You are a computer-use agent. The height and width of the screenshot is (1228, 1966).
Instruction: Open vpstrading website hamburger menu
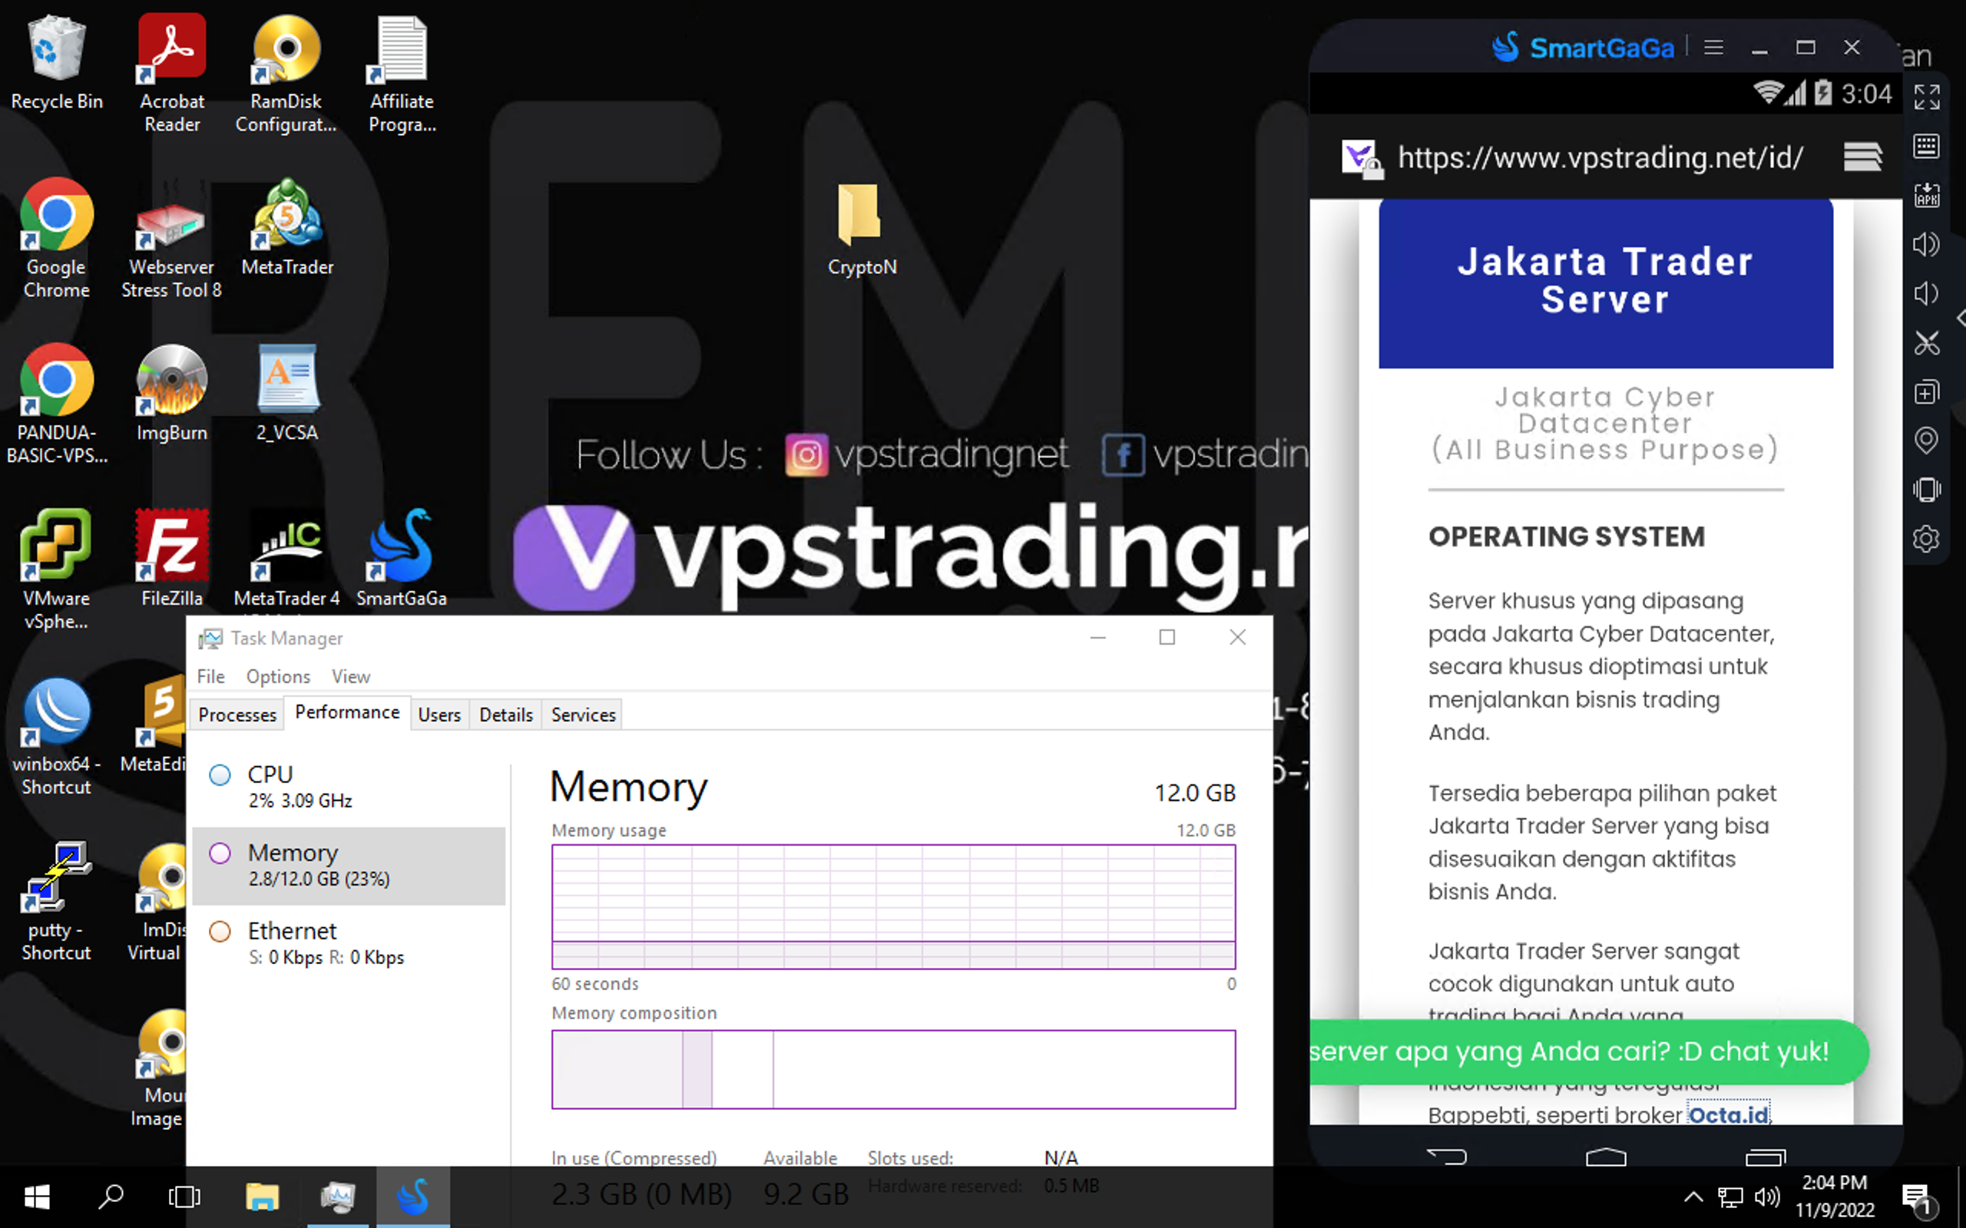coord(1862,157)
